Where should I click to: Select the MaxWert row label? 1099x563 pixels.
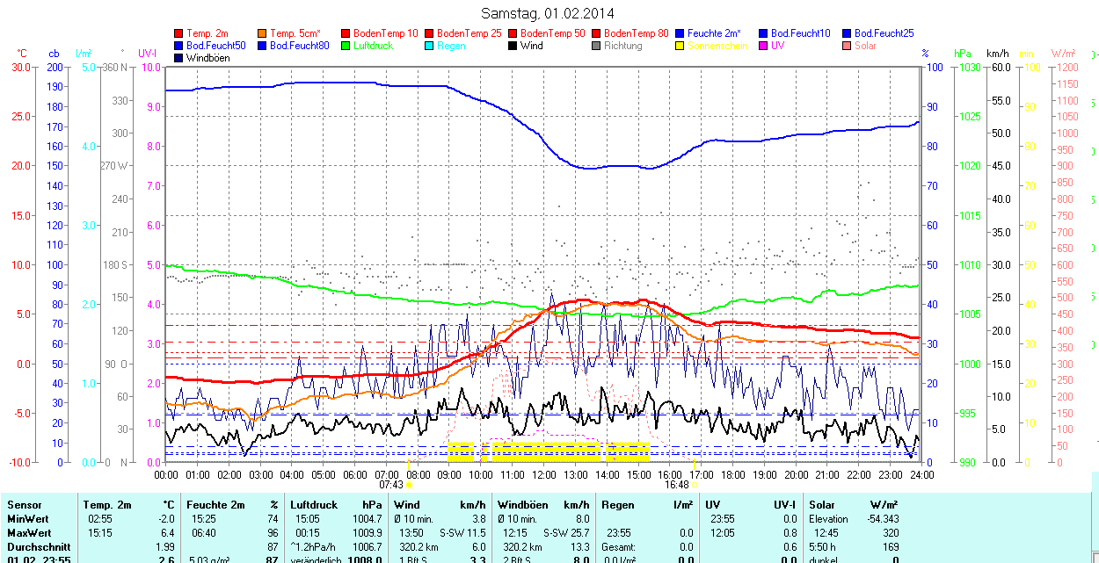tap(28, 533)
